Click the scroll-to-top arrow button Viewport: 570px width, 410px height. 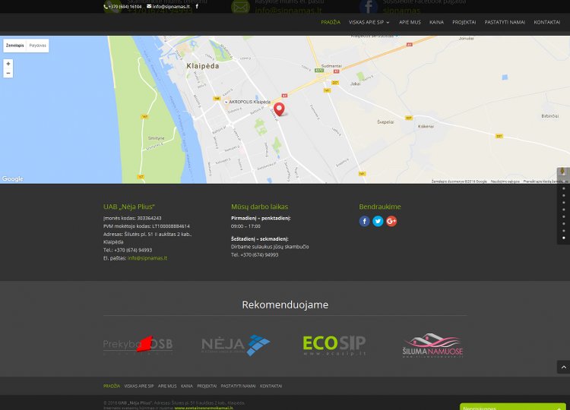(x=563, y=367)
